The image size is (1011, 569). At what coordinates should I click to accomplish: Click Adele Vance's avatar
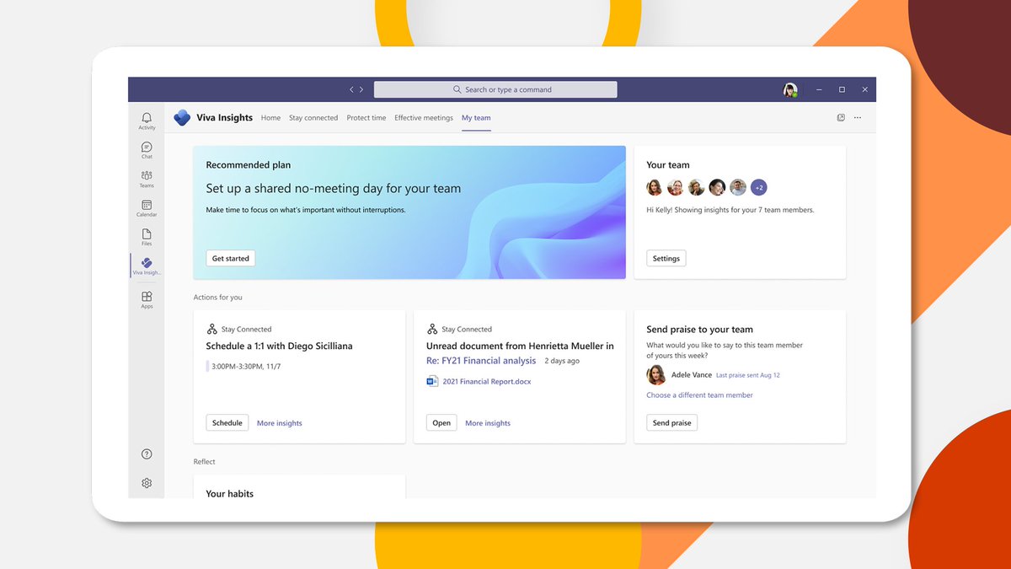click(655, 375)
